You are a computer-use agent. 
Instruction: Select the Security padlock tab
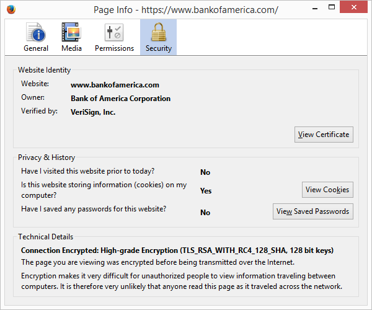coord(158,37)
